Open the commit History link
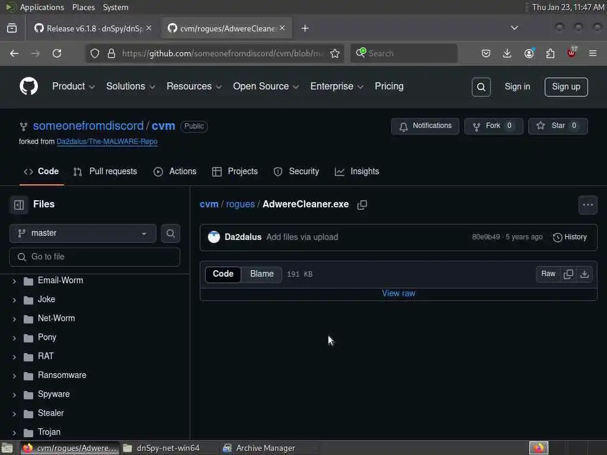The height and width of the screenshot is (455, 607). click(570, 237)
